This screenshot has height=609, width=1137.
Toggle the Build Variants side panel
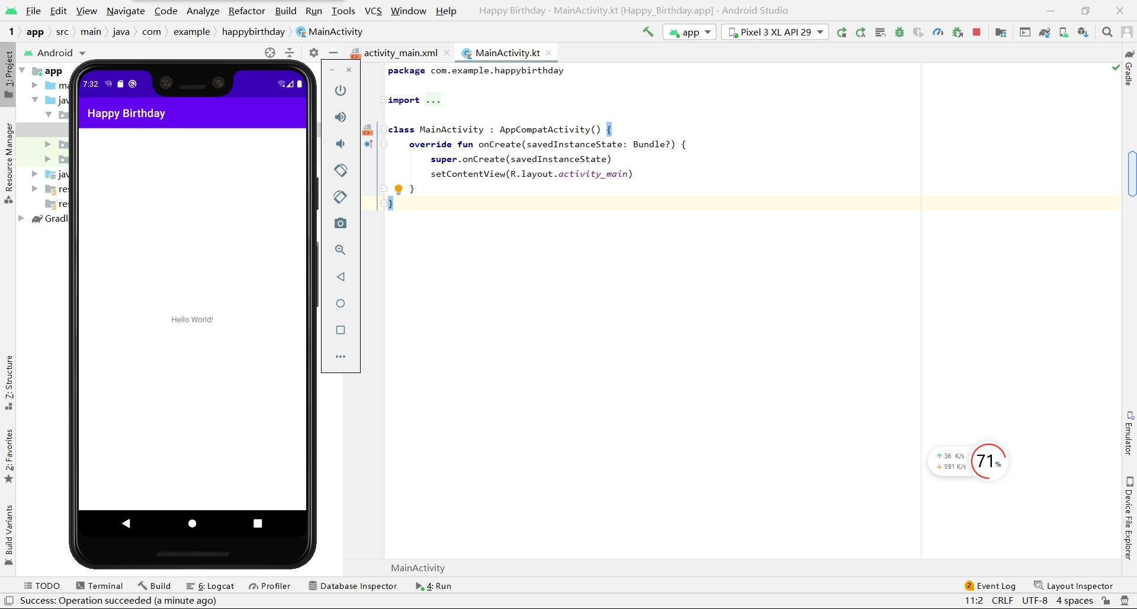tap(9, 535)
